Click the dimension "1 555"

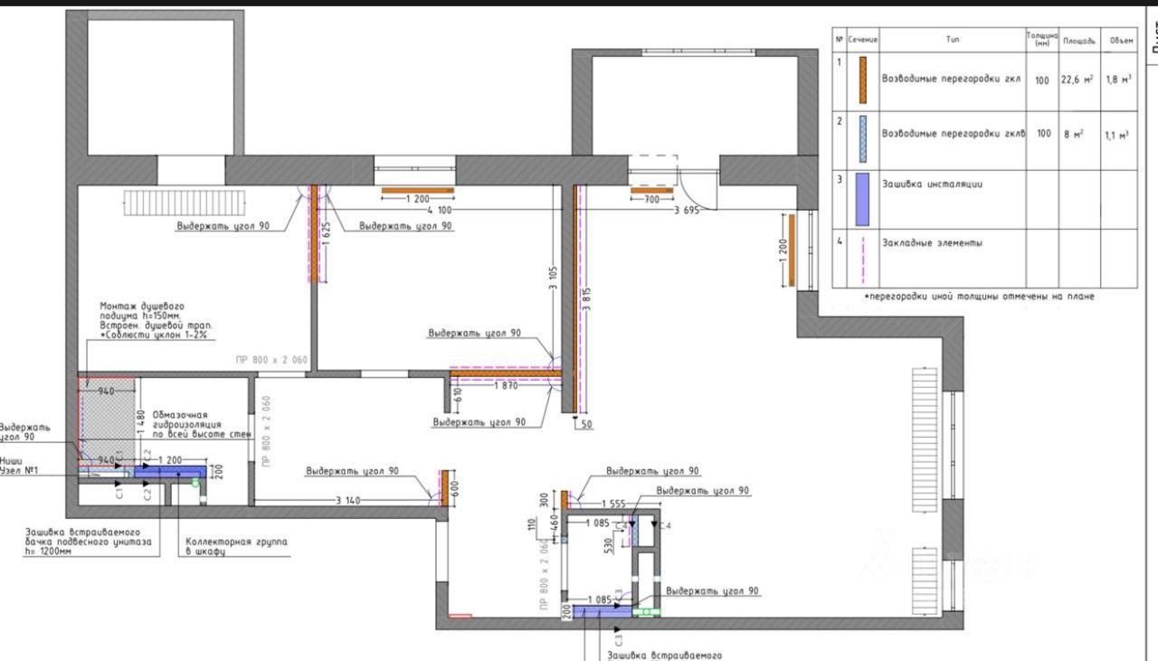click(x=612, y=504)
